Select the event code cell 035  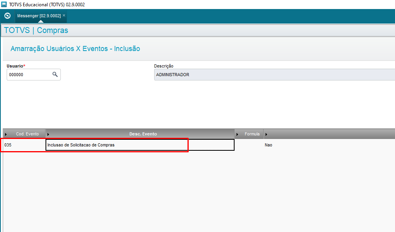[24, 145]
